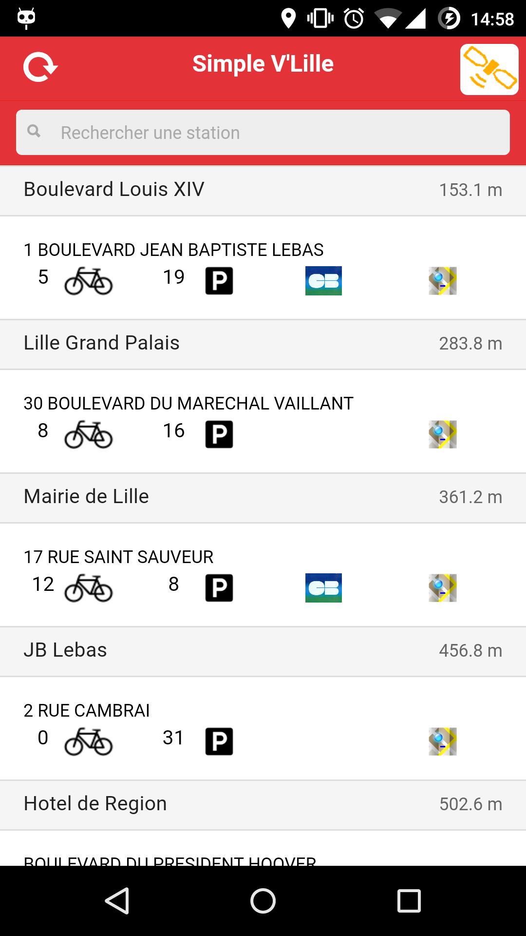526x936 pixels.
Task: Tap the CB card icon for Boulevard Louis XIV
Action: 323,281
